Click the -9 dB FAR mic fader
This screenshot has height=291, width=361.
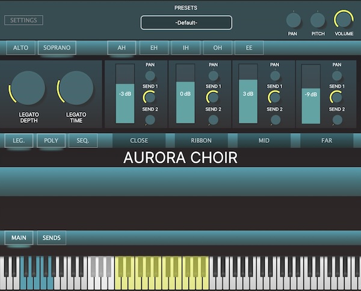[x=311, y=94]
